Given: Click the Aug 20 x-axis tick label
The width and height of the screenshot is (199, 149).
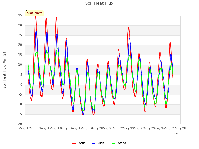Looking at the screenshot, I should click(x=97, y=128).
